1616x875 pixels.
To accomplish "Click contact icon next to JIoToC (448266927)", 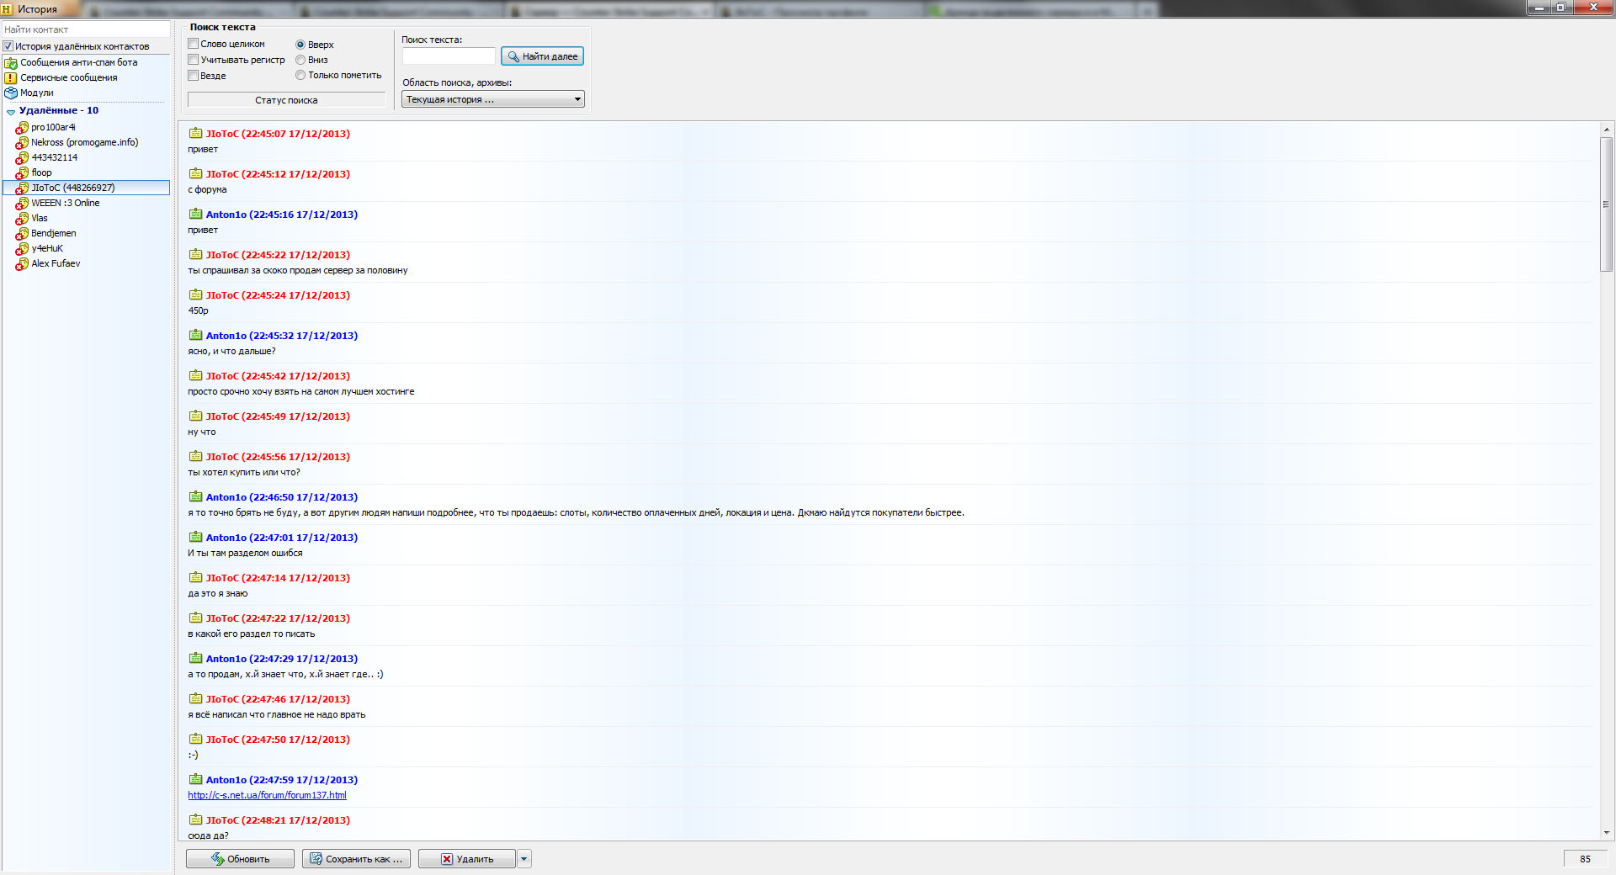I will click(22, 188).
